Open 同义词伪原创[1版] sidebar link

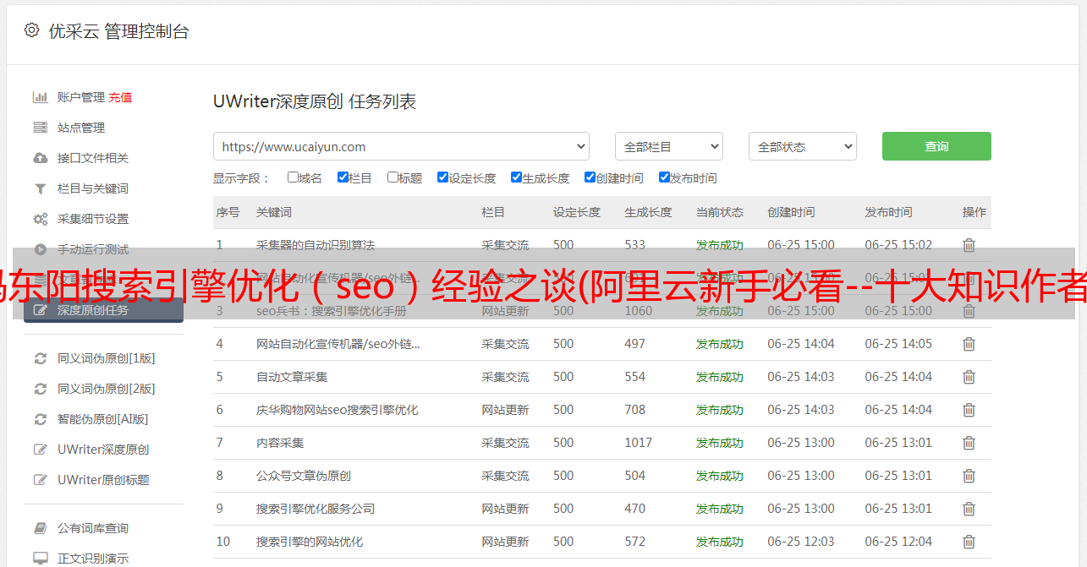[x=107, y=358]
